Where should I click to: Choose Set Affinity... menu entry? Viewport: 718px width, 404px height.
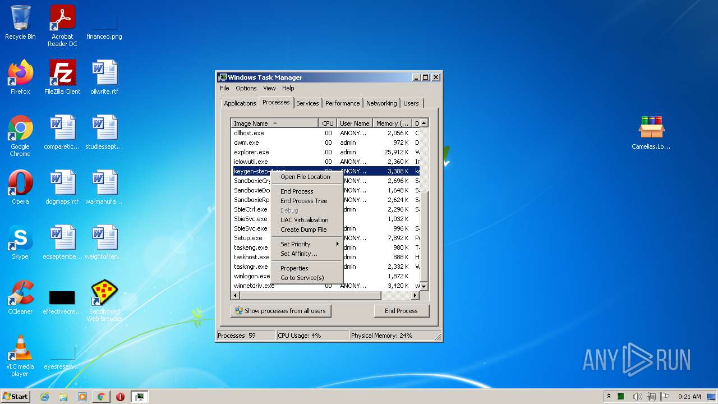point(306,254)
